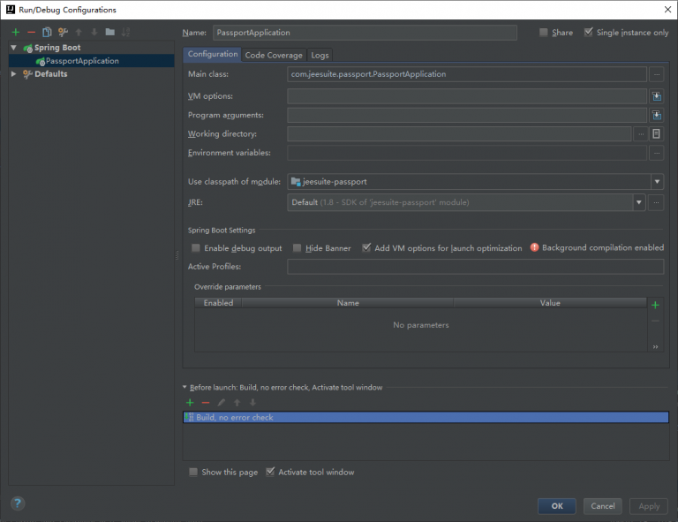The height and width of the screenshot is (522, 678).
Task: Select PassportApplication in the configuration tree
Action: click(x=82, y=61)
